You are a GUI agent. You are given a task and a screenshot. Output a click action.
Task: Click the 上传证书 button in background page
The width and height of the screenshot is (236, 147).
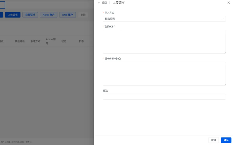[x=13, y=15]
